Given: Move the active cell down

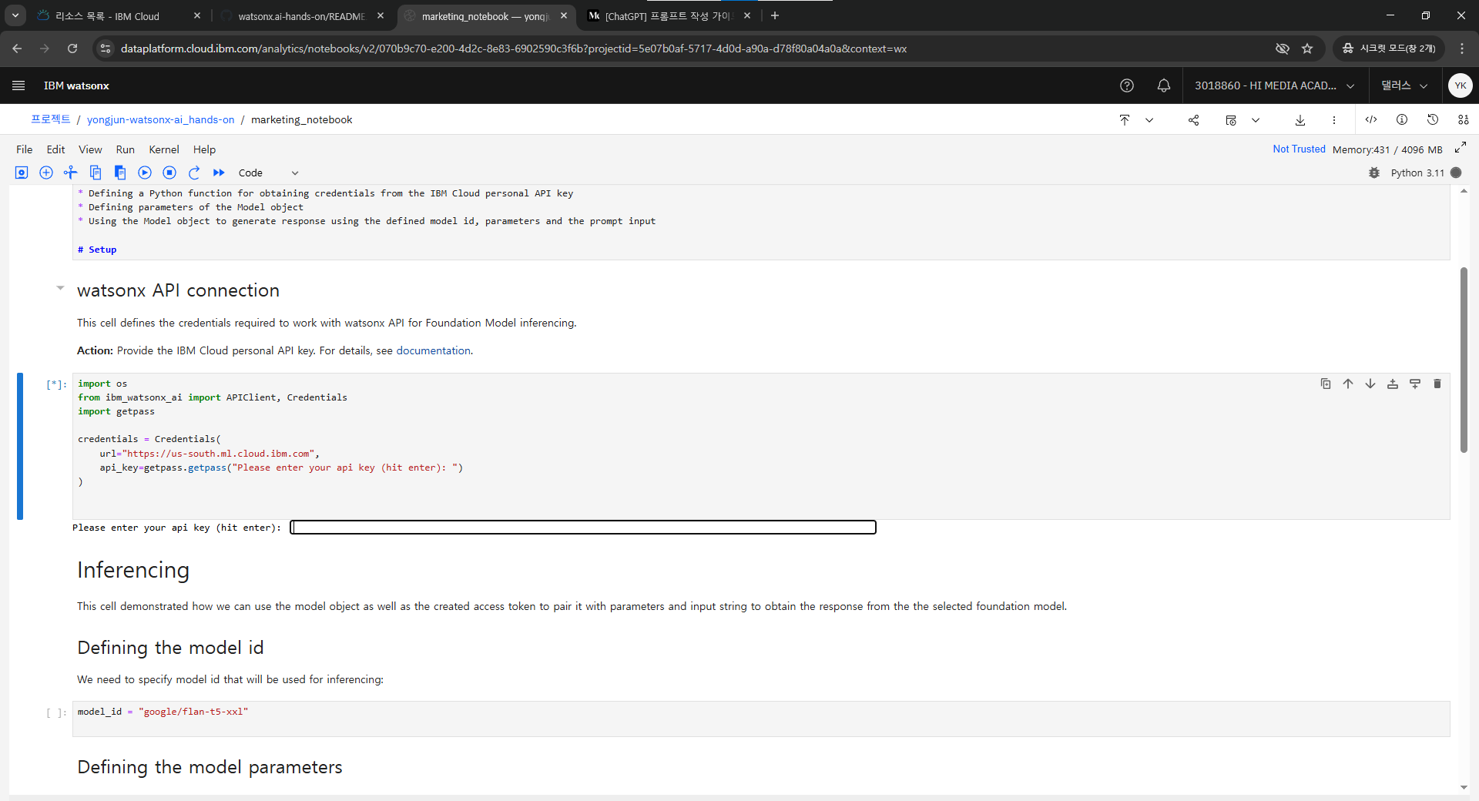Looking at the screenshot, I should 1370,384.
